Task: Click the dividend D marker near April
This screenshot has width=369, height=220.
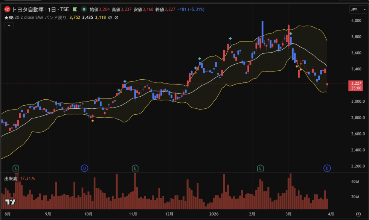Action: click(x=327, y=168)
